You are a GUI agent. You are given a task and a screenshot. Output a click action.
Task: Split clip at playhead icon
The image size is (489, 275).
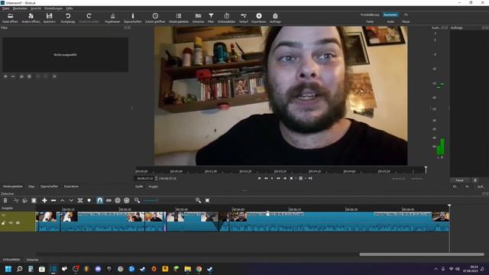coord(80,200)
